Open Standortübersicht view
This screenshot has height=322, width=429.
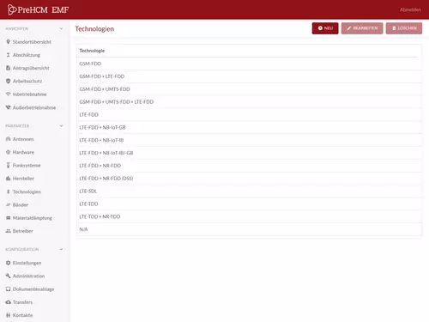tap(32, 42)
